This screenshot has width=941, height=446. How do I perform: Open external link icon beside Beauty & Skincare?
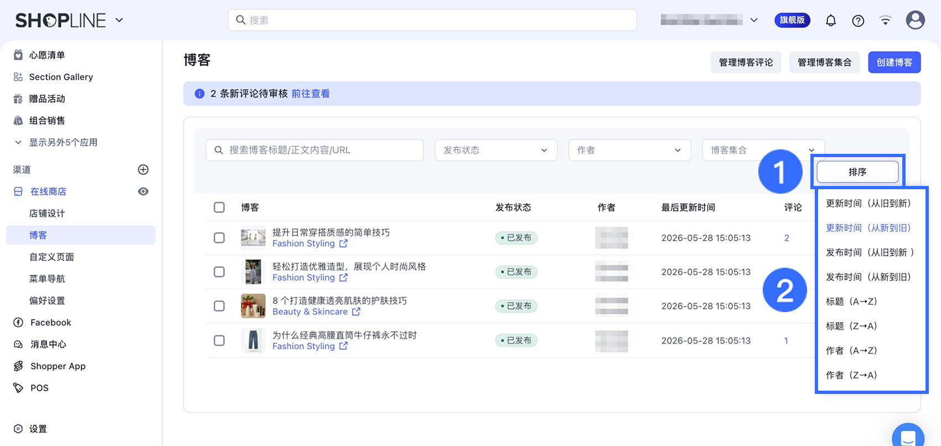pyautogui.click(x=356, y=312)
